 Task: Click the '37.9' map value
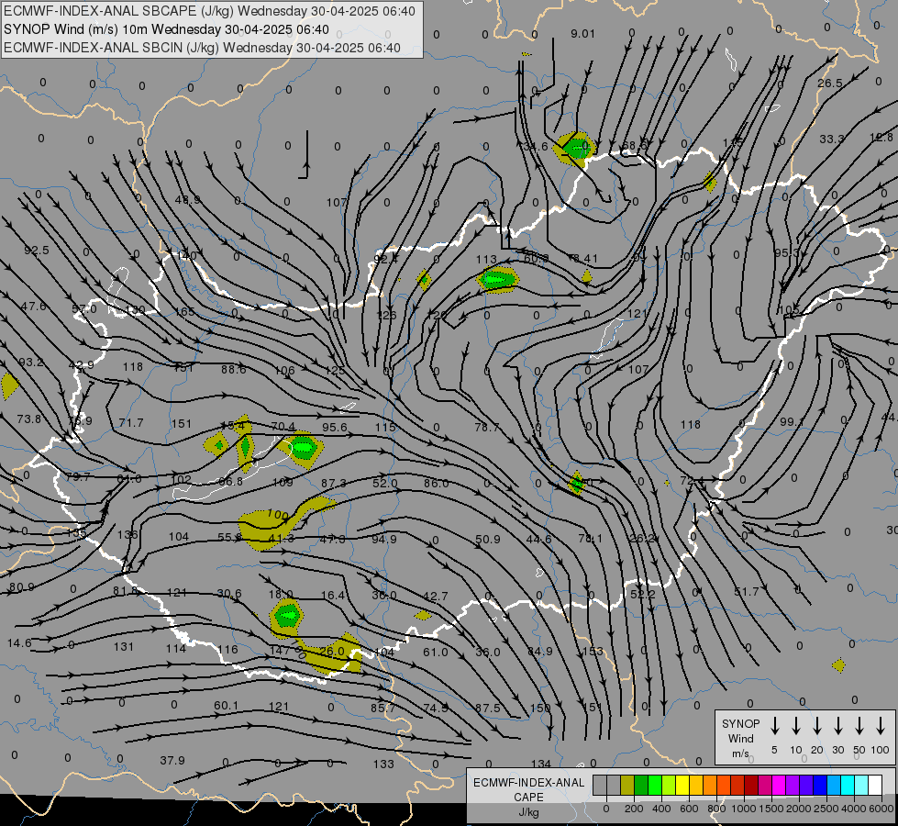tap(172, 760)
